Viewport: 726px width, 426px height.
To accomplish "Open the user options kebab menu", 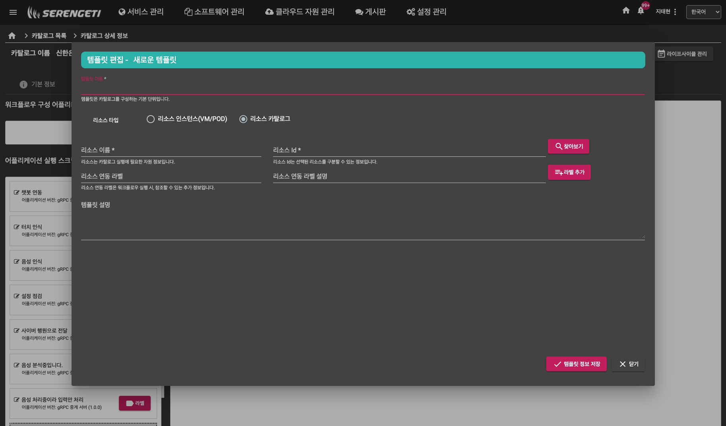I will pyautogui.click(x=675, y=12).
